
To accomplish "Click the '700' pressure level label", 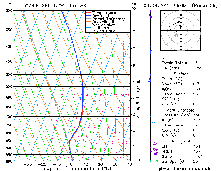I will 10,117.
